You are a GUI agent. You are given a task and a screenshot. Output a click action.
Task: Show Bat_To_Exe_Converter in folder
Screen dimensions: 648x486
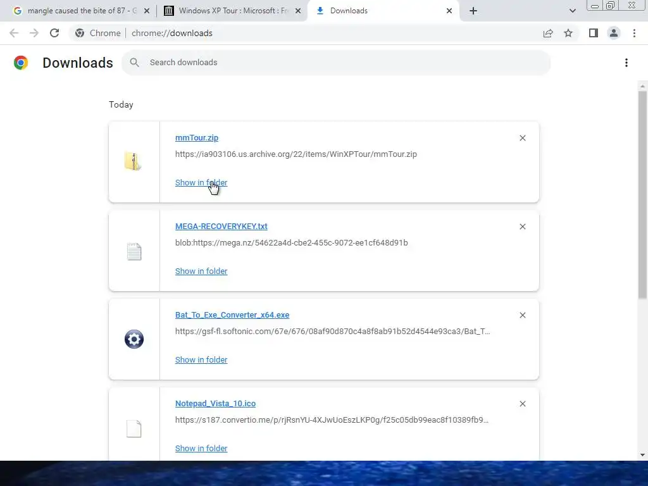[x=201, y=360]
